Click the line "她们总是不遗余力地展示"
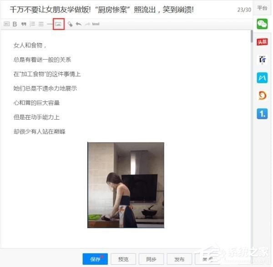This screenshot has width=273, height=267. (45, 88)
